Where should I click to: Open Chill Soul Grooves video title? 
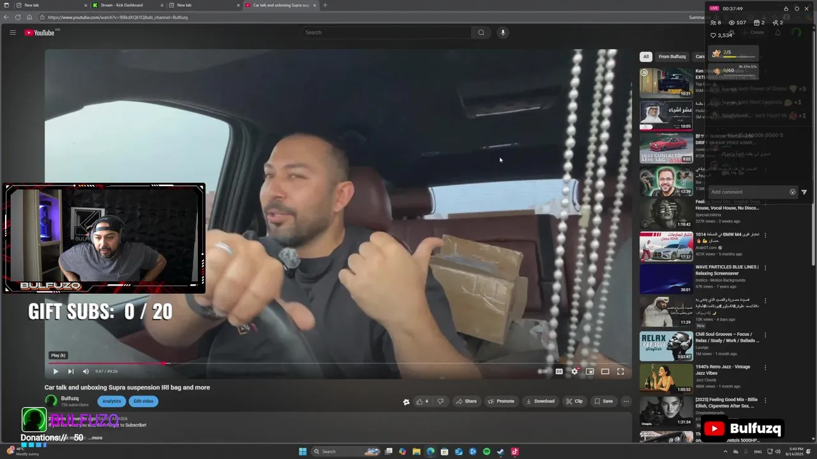727,337
